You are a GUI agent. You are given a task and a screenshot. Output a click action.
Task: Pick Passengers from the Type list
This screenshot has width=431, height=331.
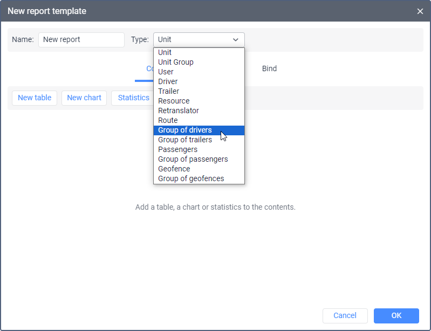(x=178, y=149)
